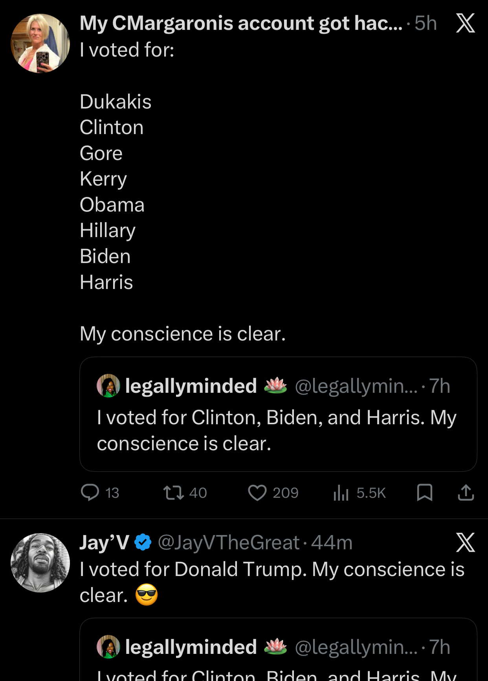
Task: Open the quoted legallyminded post in first tweet
Action: tap(278, 430)
